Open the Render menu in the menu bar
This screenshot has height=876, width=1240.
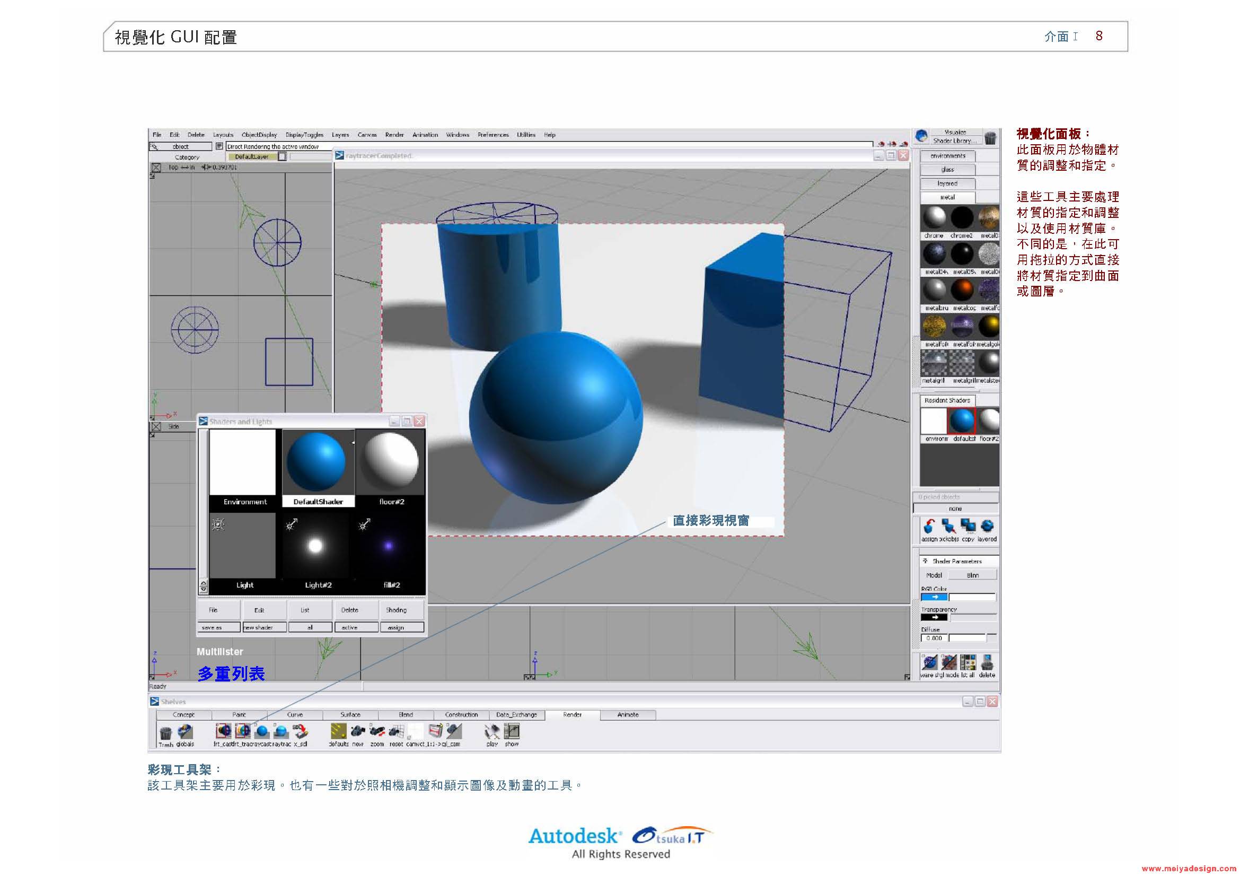click(x=394, y=135)
